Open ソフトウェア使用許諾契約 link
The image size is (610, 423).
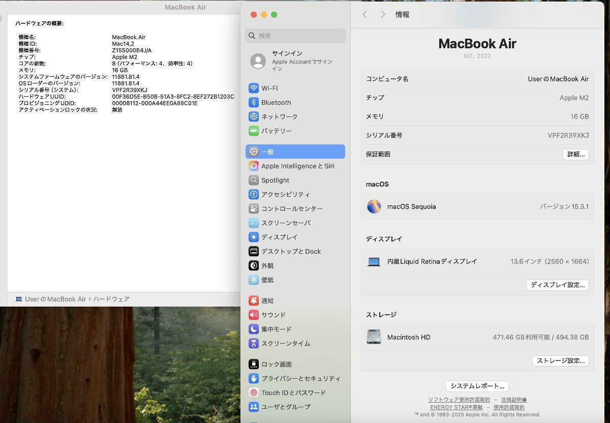point(459,400)
